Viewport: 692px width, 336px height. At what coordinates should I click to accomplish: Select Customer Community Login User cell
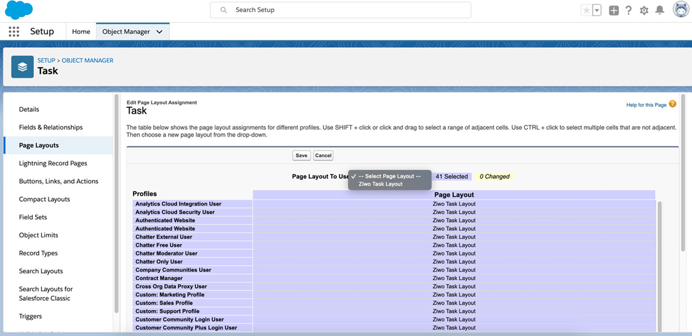coord(454,319)
